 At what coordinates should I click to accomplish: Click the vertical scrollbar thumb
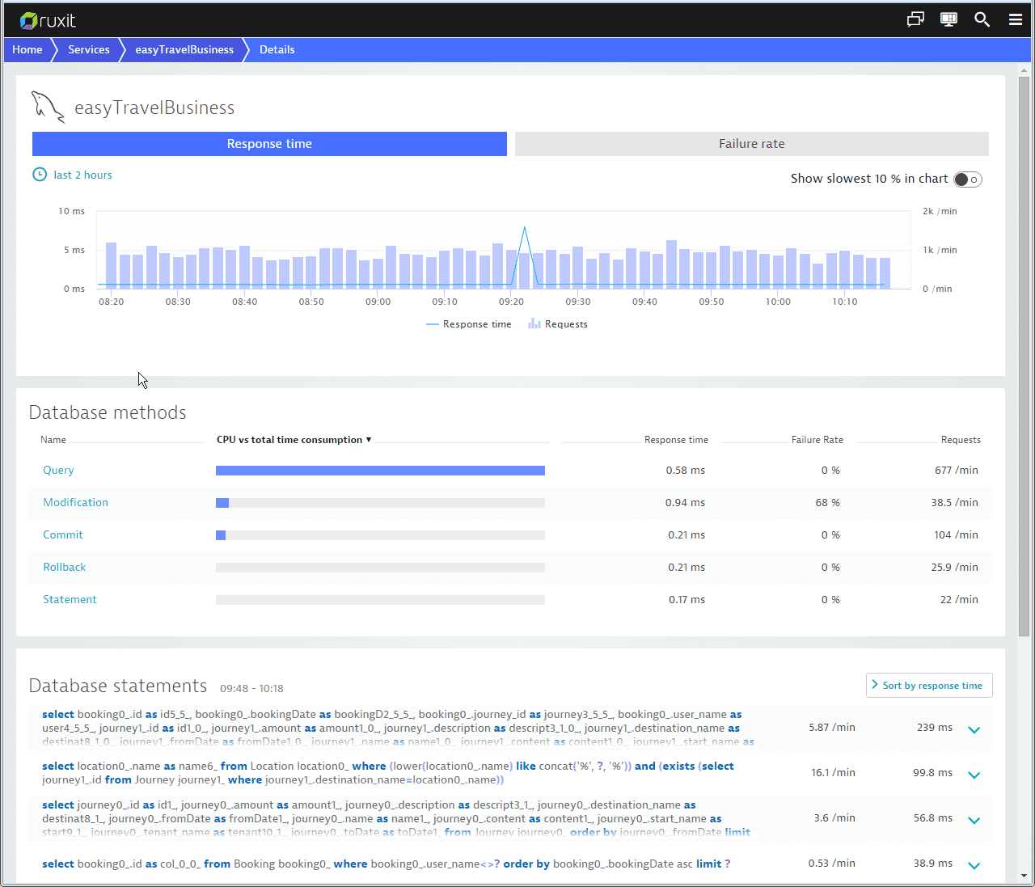pyautogui.click(x=1024, y=356)
